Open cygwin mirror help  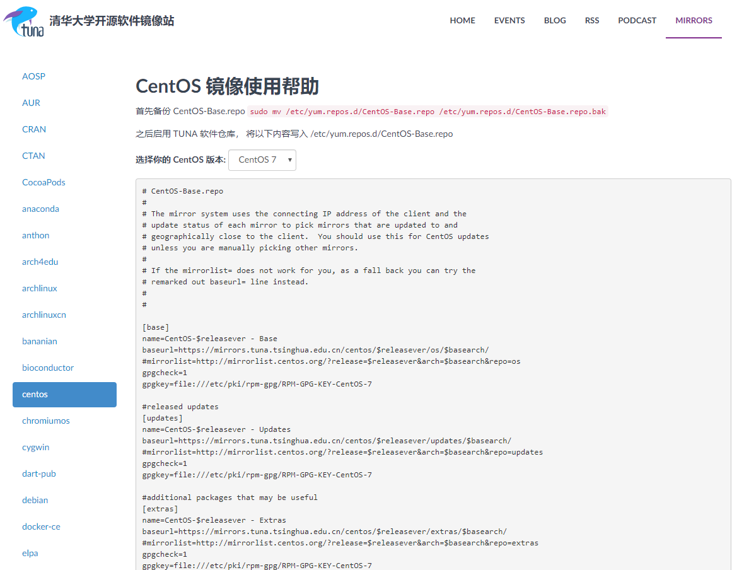coord(35,448)
